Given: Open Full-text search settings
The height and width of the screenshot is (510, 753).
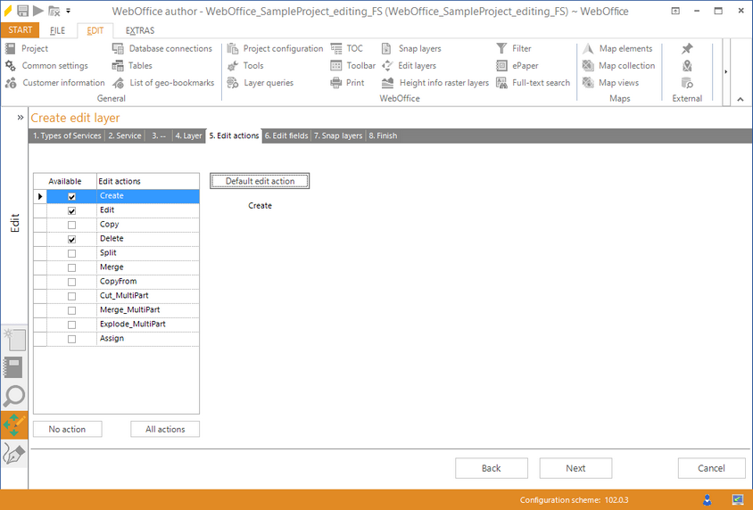Looking at the screenshot, I should [x=533, y=83].
